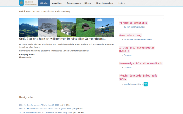This screenshot has width=183, height=114.
Task: Open Inspektionsbericht Trinkwasseruntersuchung 2024 PDF
Action: point(45,112)
